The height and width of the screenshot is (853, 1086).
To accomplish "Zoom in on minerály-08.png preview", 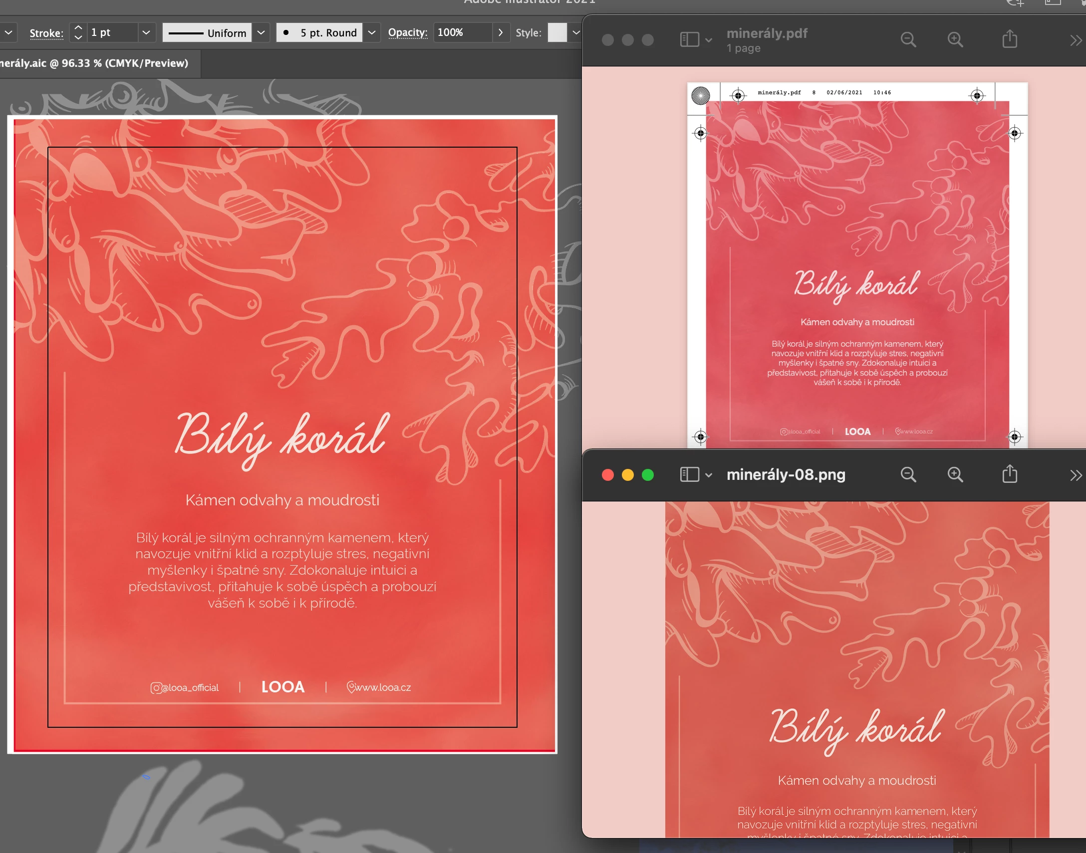I will (x=955, y=474).
